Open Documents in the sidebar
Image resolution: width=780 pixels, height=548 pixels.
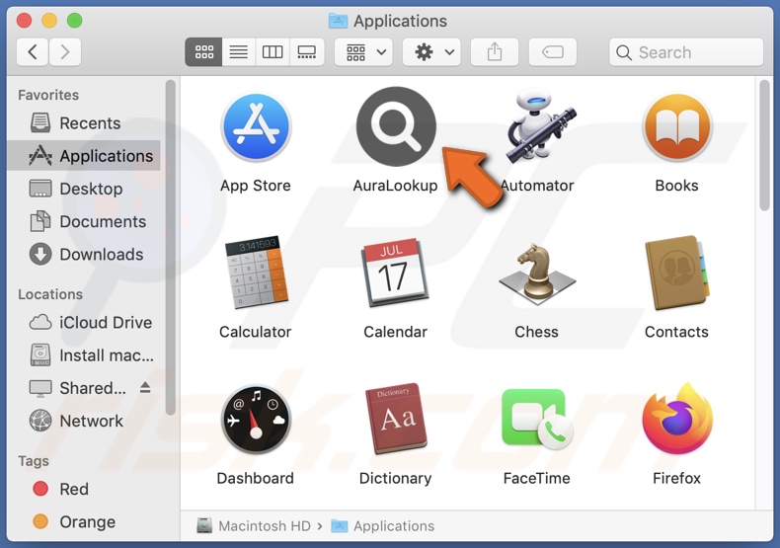84,221
